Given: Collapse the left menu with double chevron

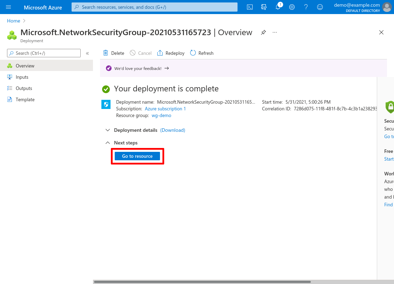Looking at the screenshot, I should (x=87, y=53).
